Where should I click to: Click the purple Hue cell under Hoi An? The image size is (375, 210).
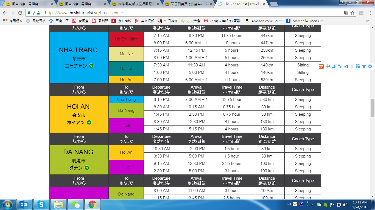[126, 125]
